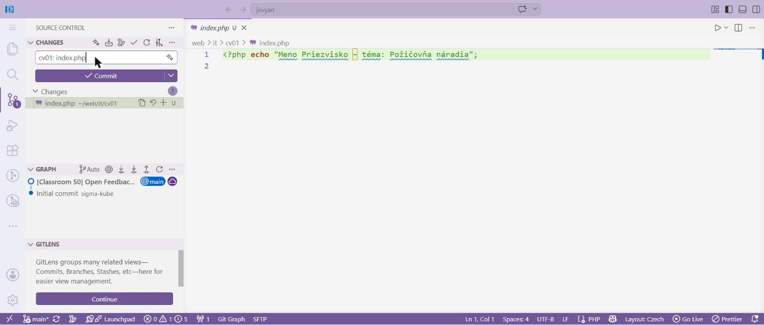Refresh the Graph panel
The width and height of the screenshot is (764, 325).
(x=159, y=169)
